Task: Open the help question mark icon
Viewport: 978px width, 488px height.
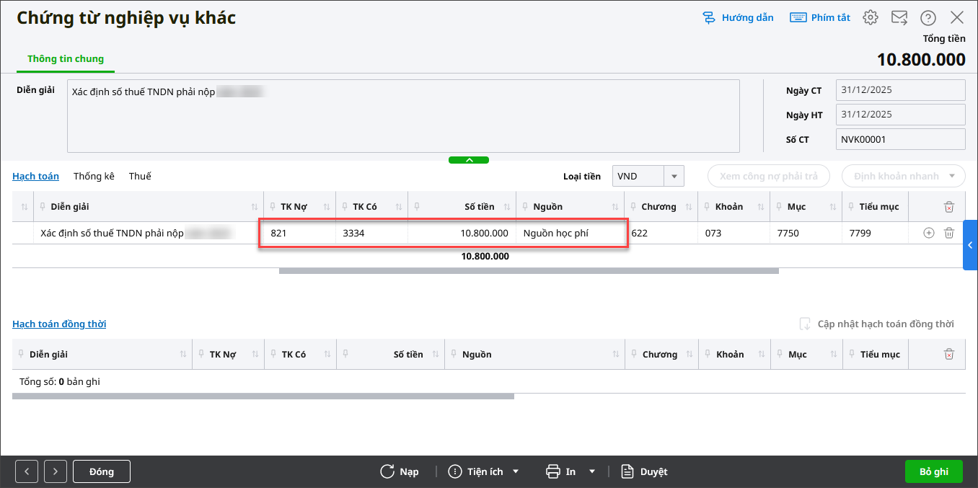Action: click(928, 18)
